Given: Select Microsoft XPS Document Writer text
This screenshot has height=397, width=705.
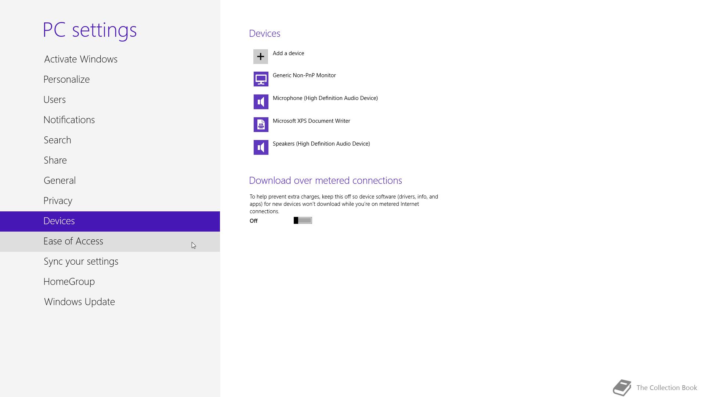Looking at the screenshot, I should tap(311, 121).
